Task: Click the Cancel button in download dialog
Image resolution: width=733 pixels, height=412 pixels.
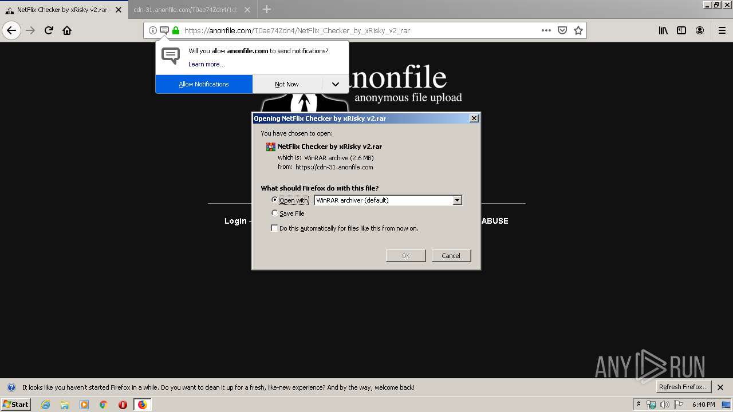Action: 451,256
